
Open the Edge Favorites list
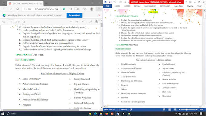78,9
